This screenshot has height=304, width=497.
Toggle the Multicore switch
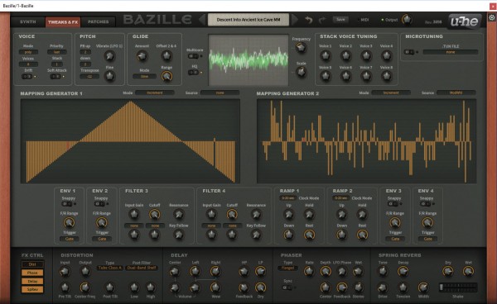[x=193, y=56]
